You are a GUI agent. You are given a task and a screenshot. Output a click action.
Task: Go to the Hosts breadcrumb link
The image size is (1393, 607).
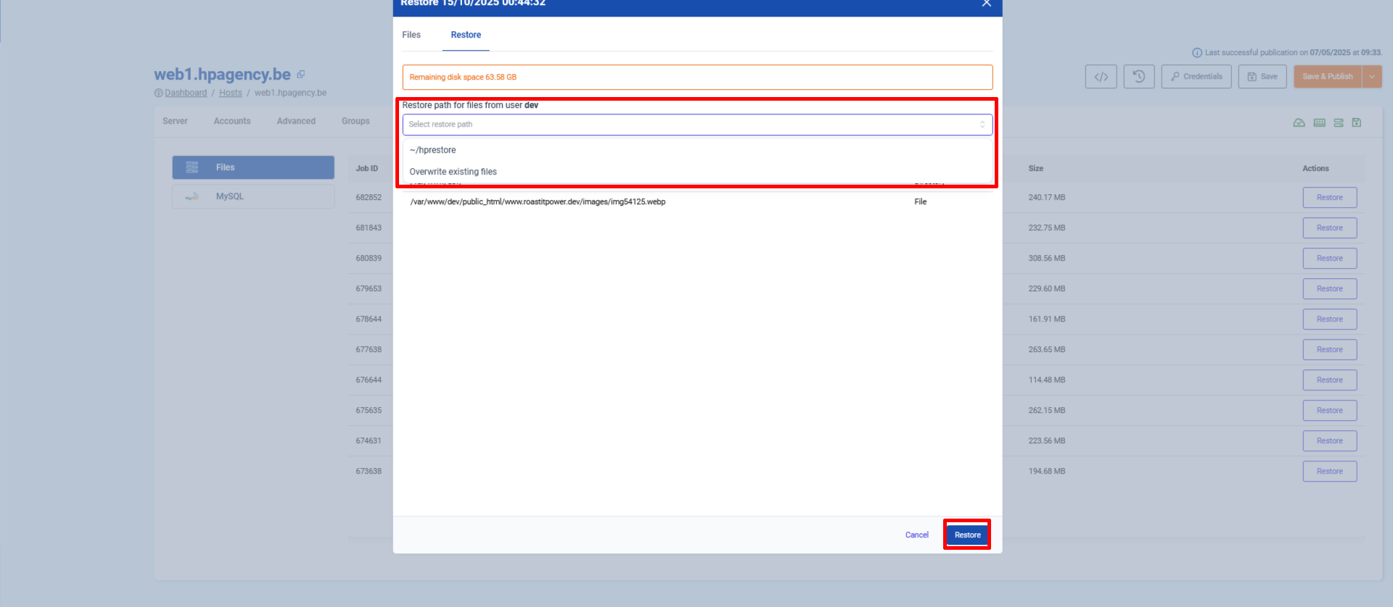230,93
